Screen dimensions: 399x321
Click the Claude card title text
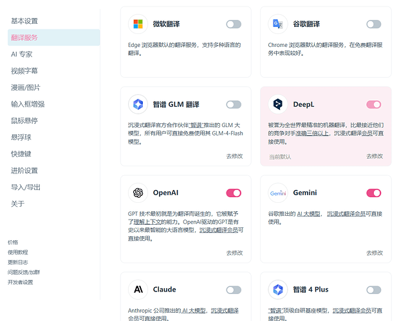[x=164, y=290]
